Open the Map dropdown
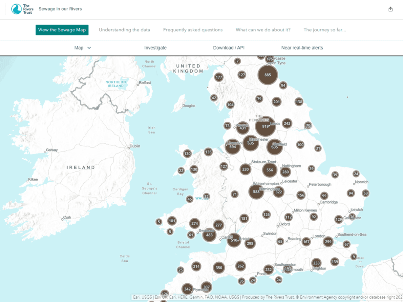 coord(82,48)
